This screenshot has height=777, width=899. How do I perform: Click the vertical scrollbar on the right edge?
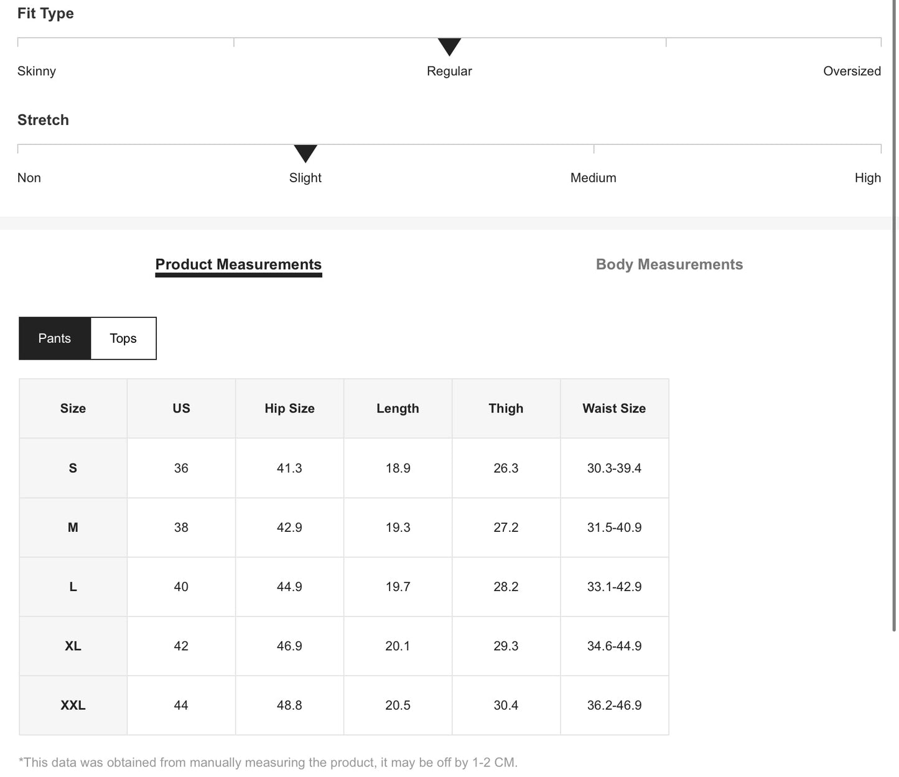click(x=895, y=311)
